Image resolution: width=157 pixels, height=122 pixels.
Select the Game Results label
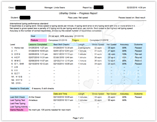pyautogui.click(x=17, y=110)
